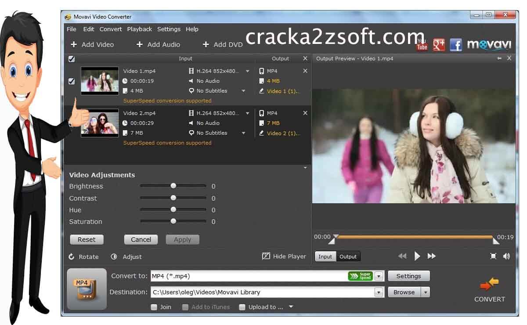The image size is (527, 325).
Task: Select the Video 2.mp4 thumbnail
Action: coord(100,123)
